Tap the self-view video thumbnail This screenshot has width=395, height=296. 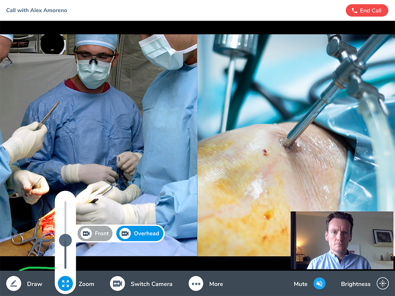pos(342,240)
